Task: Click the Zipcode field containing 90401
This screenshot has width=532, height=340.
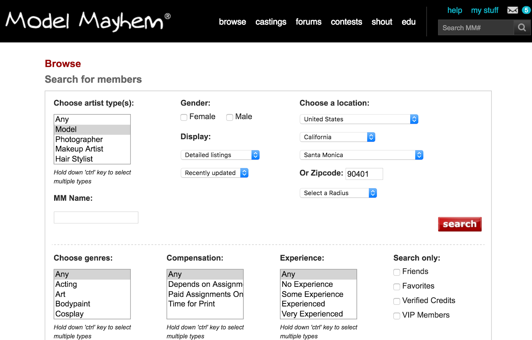Action: (364, 174)
